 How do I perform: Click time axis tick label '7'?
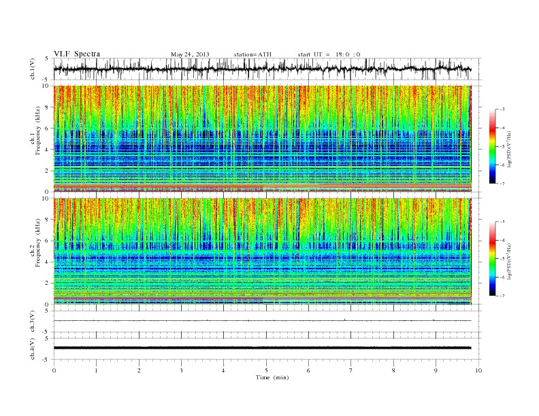click(351, 370)
